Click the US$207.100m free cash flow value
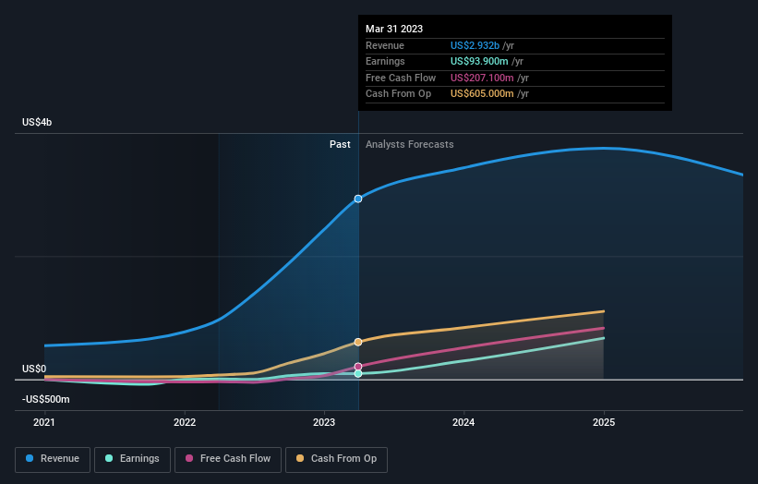 point(482,78)
